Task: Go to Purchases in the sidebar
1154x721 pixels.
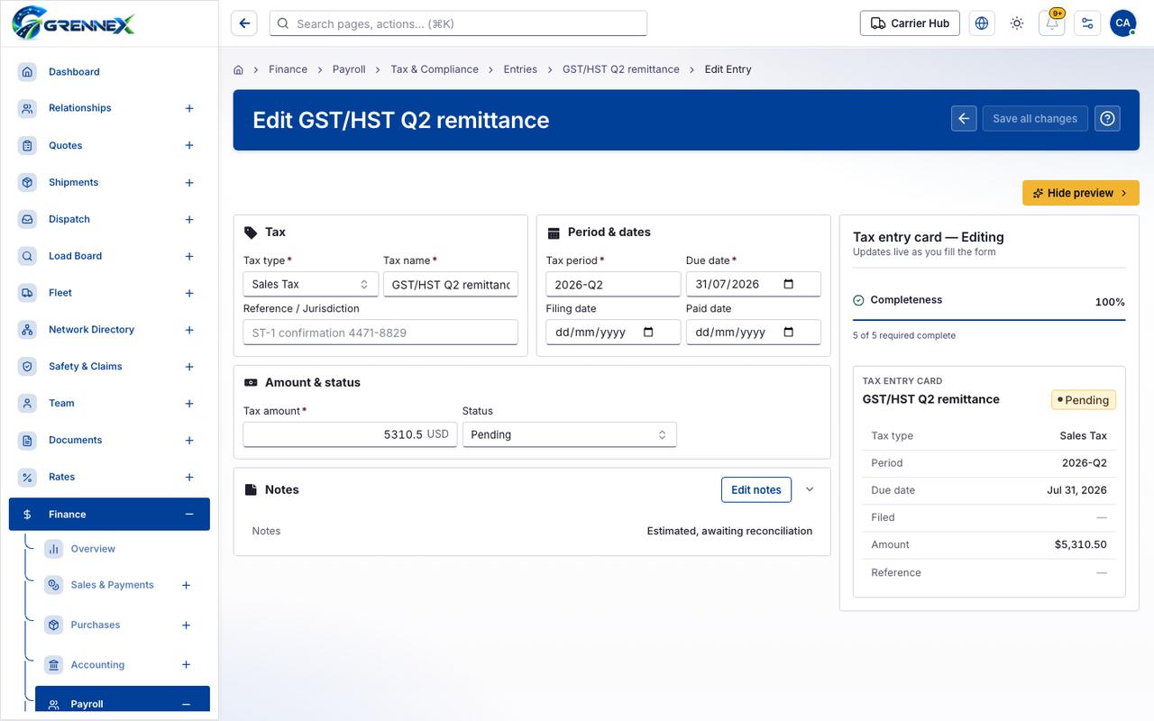Action: [x=96, y=625]
